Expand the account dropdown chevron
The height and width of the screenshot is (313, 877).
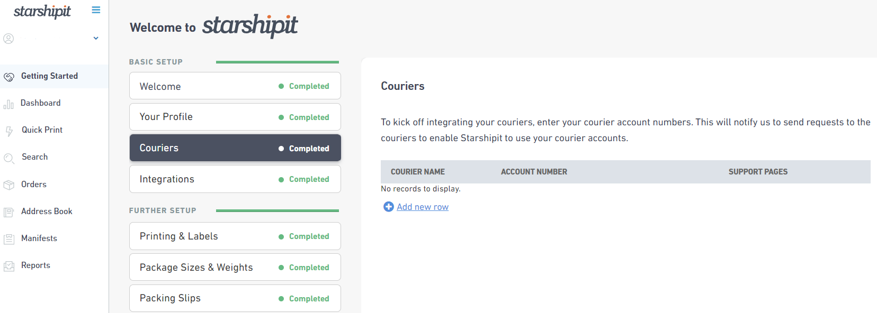pyautogui.click(x=96, y=38)
